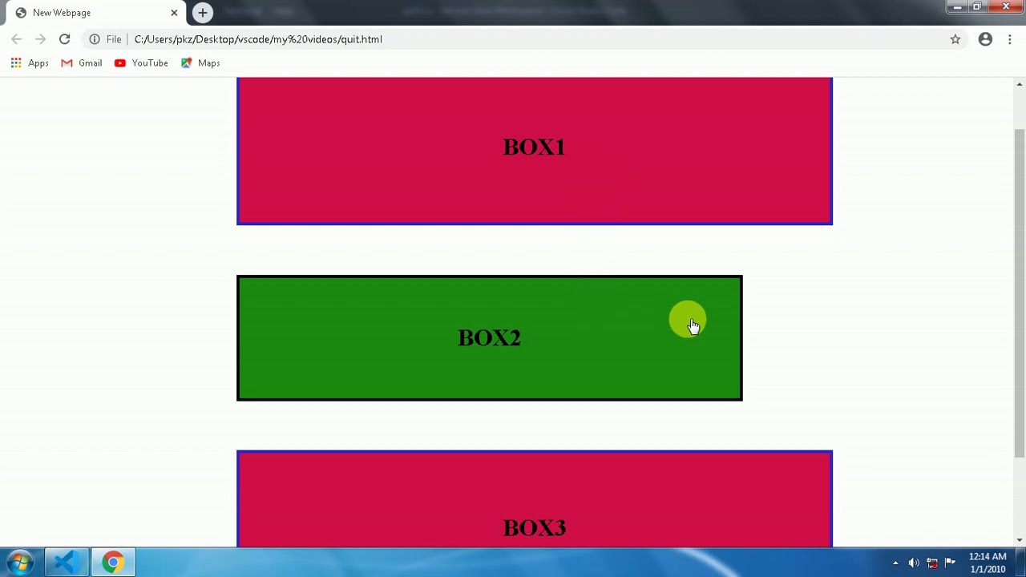1026x577 pixels.
Task: Open the Maps bookmark
Action: point(200,63)
